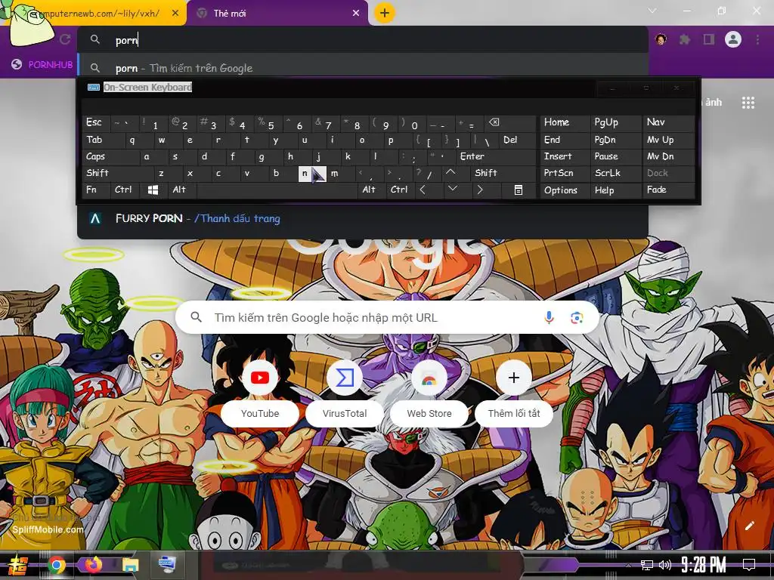
Task: Open File Explorer from the taskbar
Action: (x=130, y=565)
